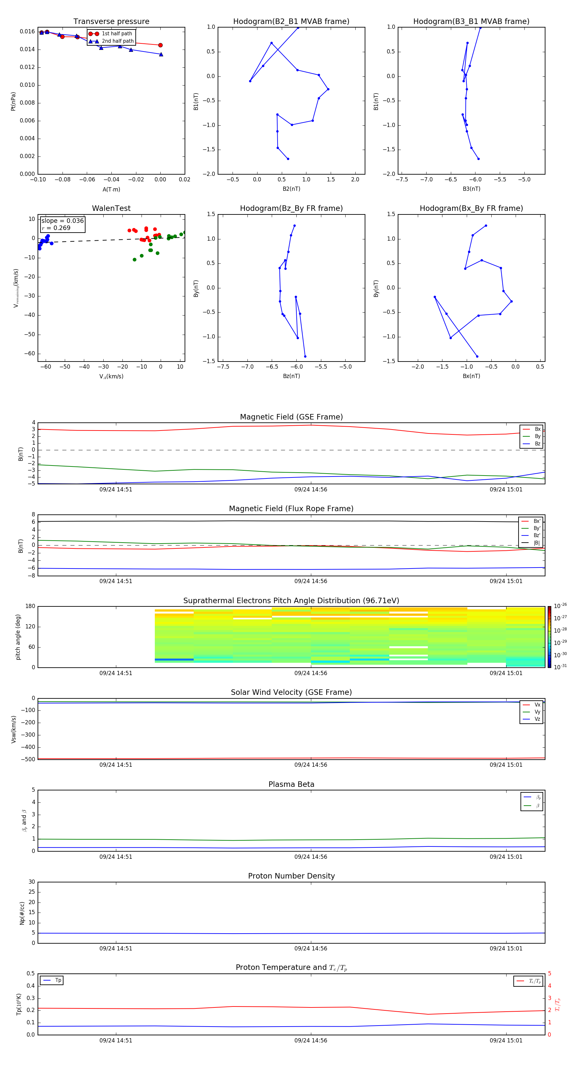Click the 'Np(#/cc)' y-axis label
Screen dimensions: 583x1069
(22, 913)
